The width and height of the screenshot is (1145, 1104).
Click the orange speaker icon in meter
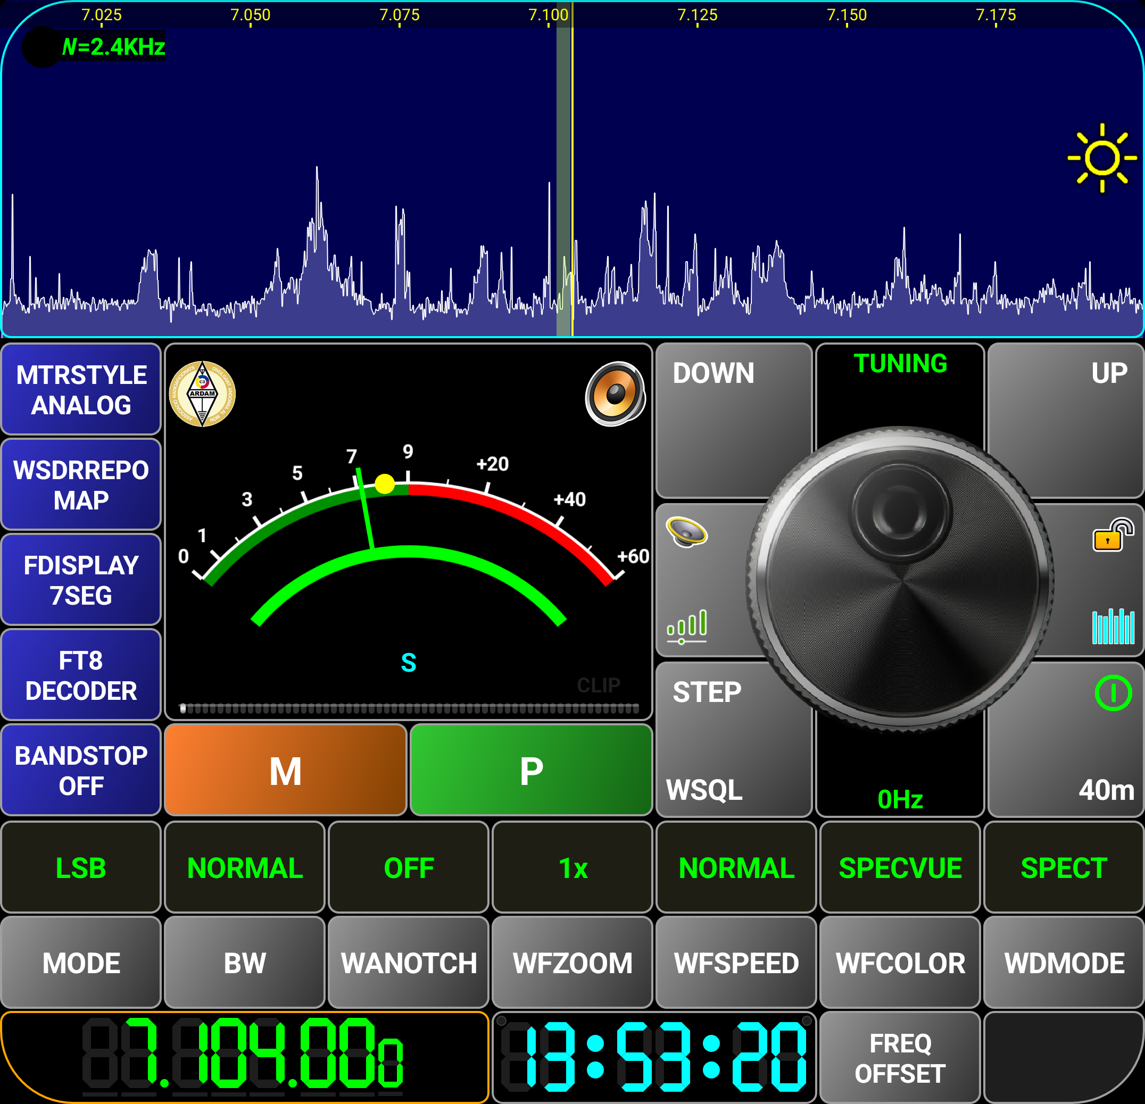pos(615,394)
